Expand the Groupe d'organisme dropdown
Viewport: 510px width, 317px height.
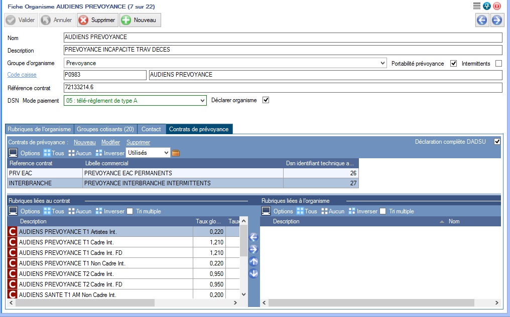(384, 64)
